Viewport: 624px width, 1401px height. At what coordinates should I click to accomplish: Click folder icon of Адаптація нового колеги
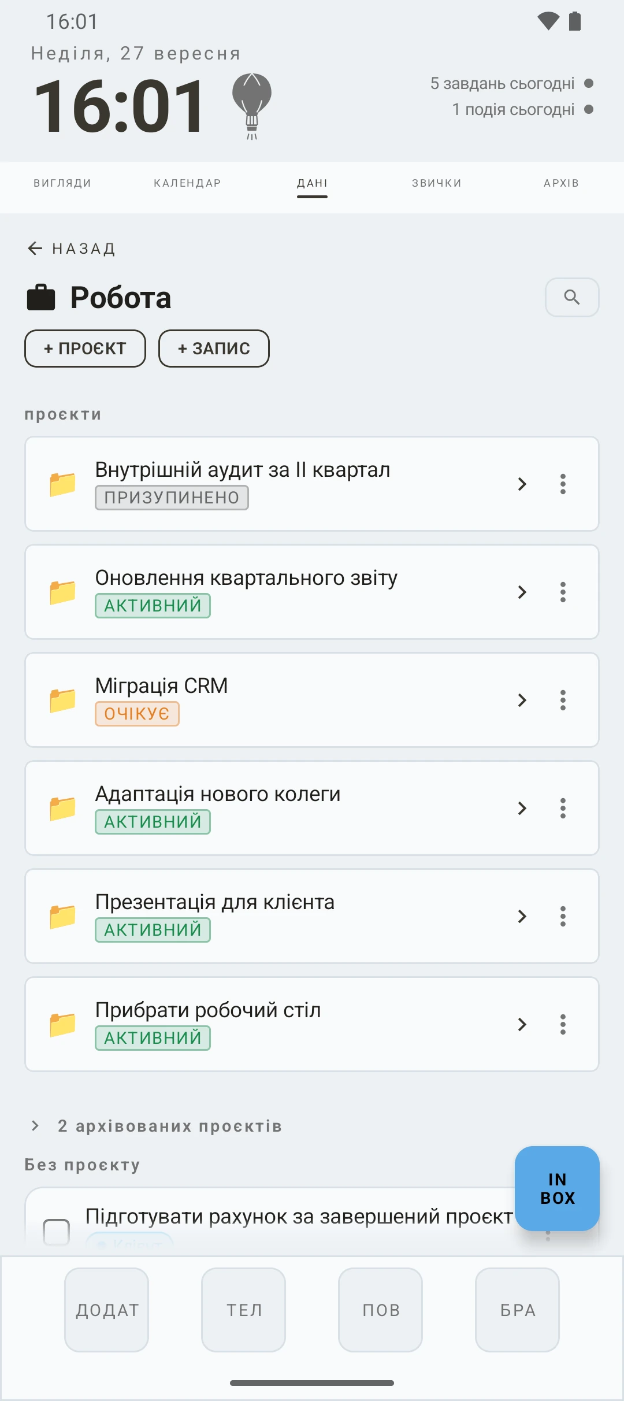(62, 808)
